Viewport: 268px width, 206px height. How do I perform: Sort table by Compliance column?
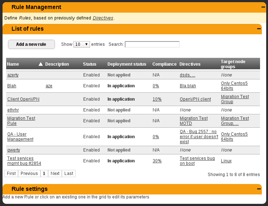point(165,64)
